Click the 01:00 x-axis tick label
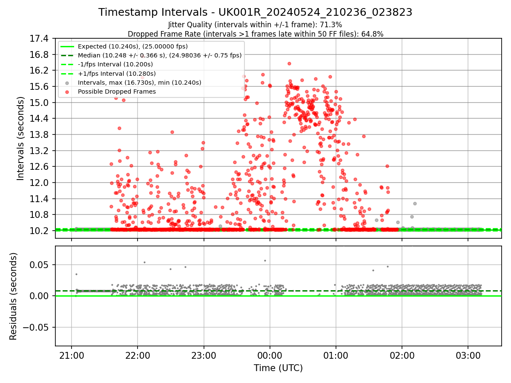 pos(336,355)
